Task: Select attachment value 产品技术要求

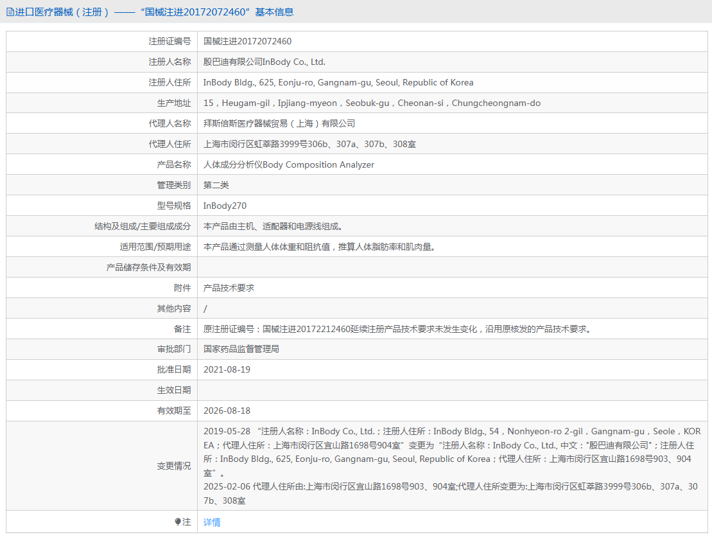Action: [x=229, y=288]
